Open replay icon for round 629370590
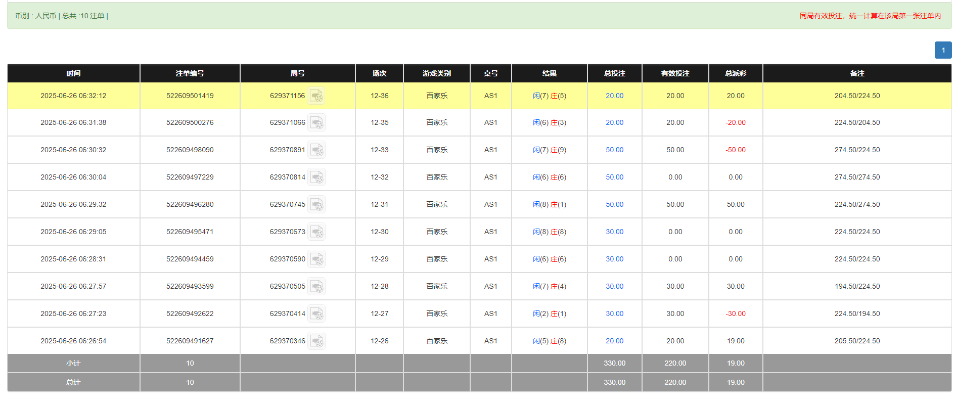Viewport: 954px width, 404px height. pos(316,259)
